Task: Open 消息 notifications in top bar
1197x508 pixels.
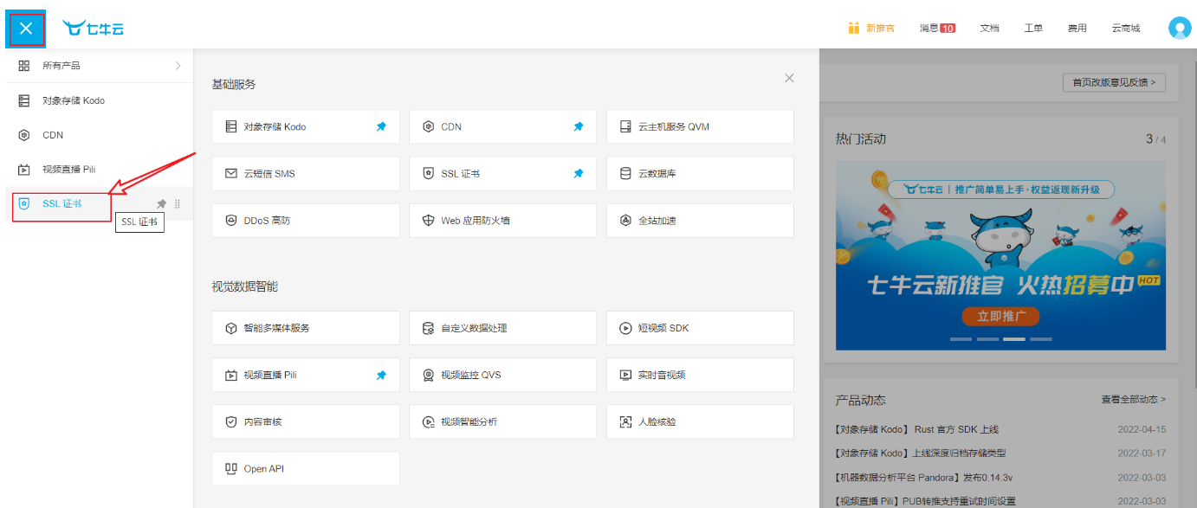Action: 937,29
